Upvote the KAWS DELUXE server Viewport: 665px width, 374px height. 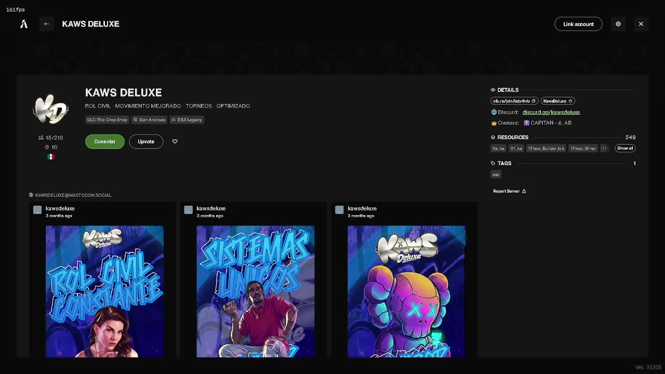coord(146,141)
